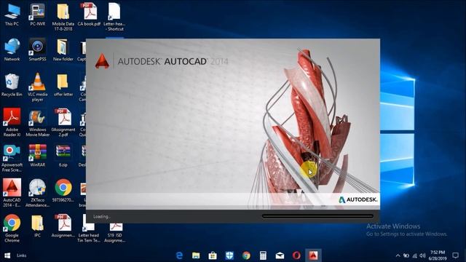Switch to AutoCAD taskbar button
466x262 pixels.
click(313, 255)
